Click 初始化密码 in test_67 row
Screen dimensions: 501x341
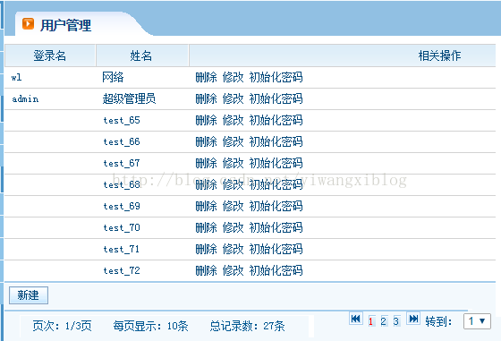(x=276, y=163)
